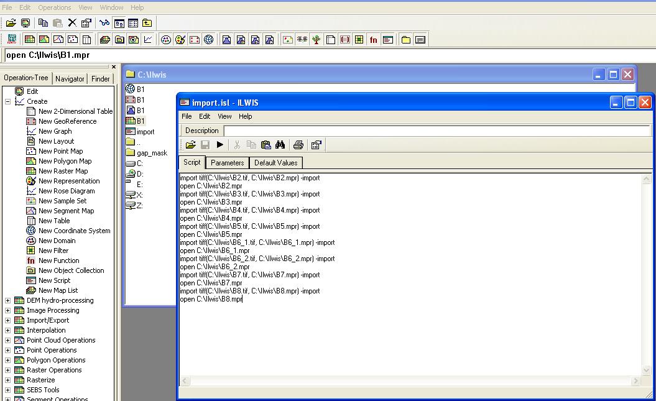
Task: Open script properties icon in editor toolbar
Action: pyautogui.click(x=316, y=145)
